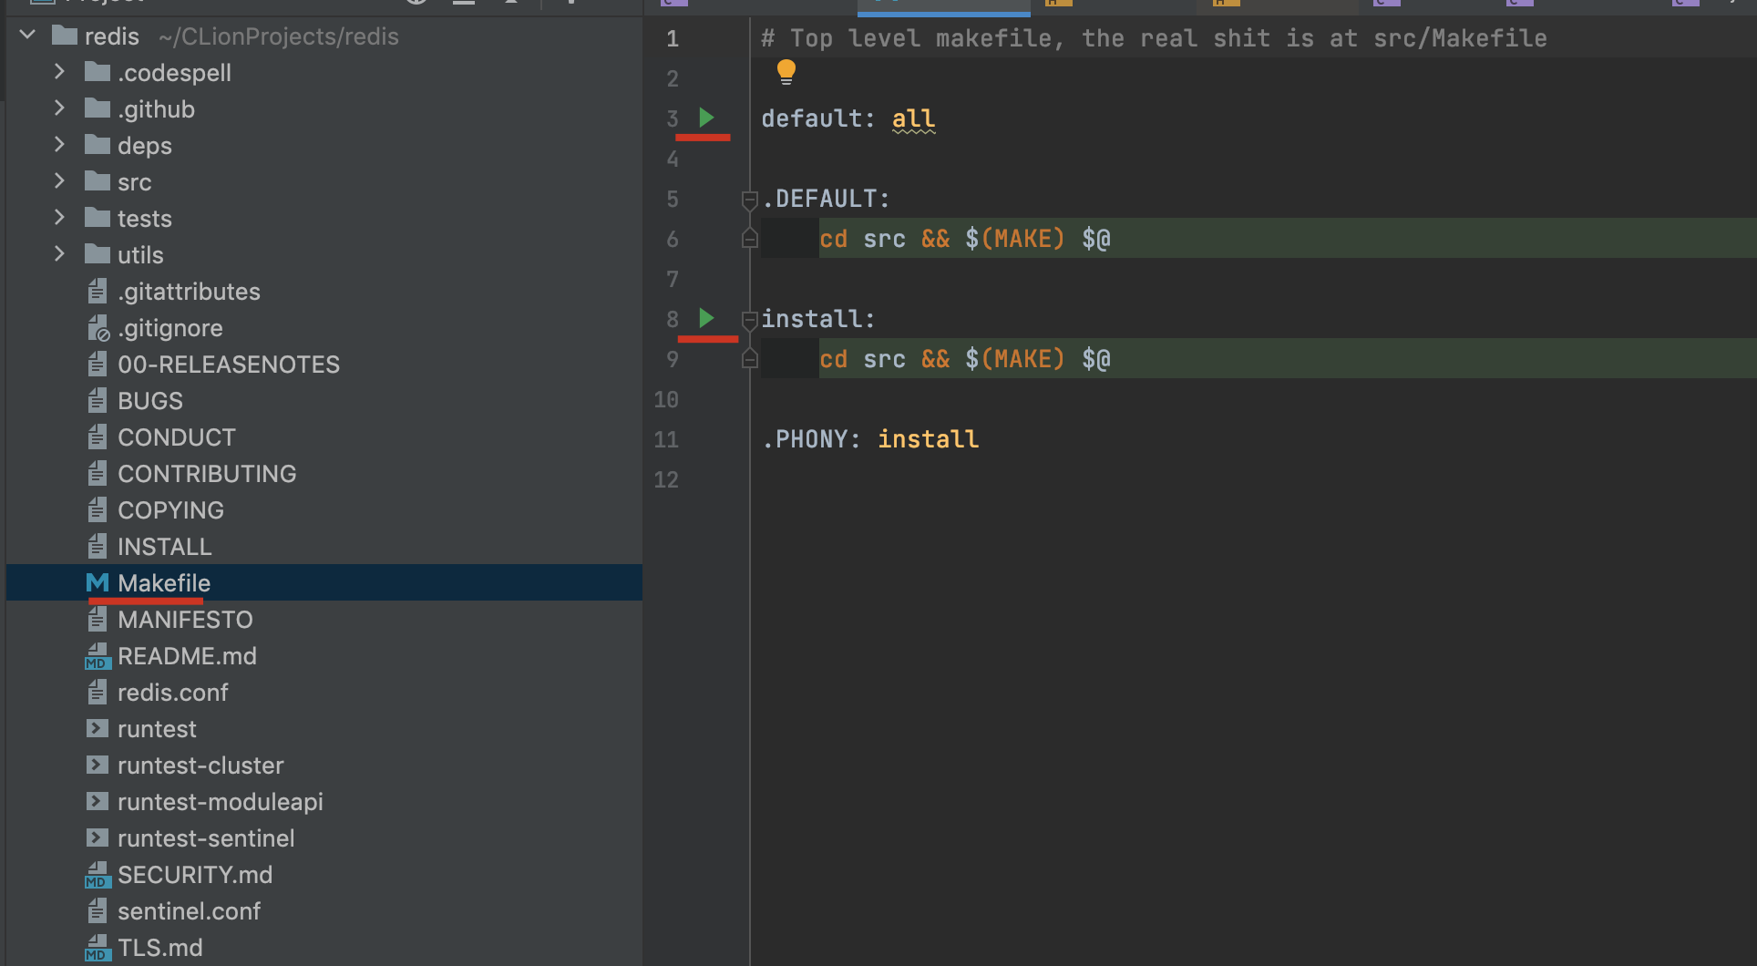
Task: Expand the .github folder
Action: pyautogui.click(x=59, y=108)
